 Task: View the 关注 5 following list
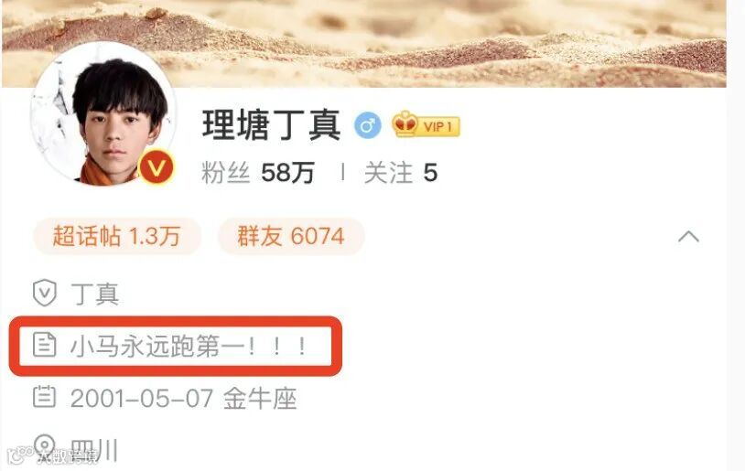(401, 172)
